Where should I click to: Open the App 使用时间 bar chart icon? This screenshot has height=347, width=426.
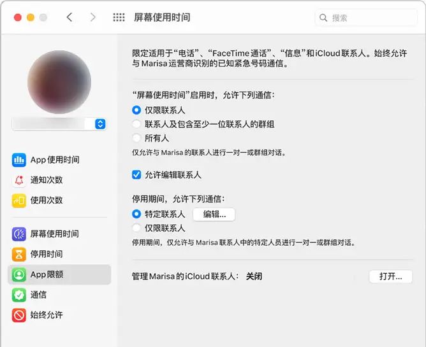[x=18, y=160]
